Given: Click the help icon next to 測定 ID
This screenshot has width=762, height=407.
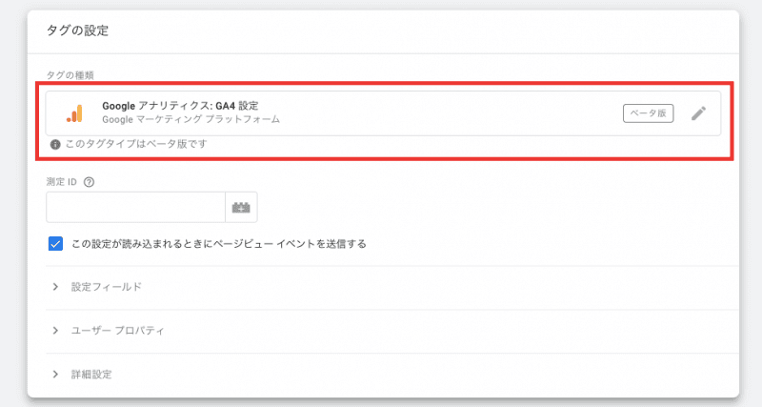Looking at the screenshot, I should click(x=89, y=182).
